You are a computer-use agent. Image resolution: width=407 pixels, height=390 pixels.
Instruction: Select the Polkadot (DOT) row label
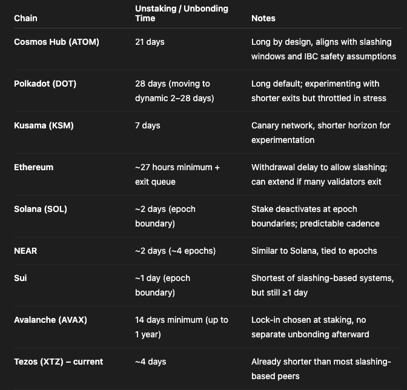click(45, 84)
